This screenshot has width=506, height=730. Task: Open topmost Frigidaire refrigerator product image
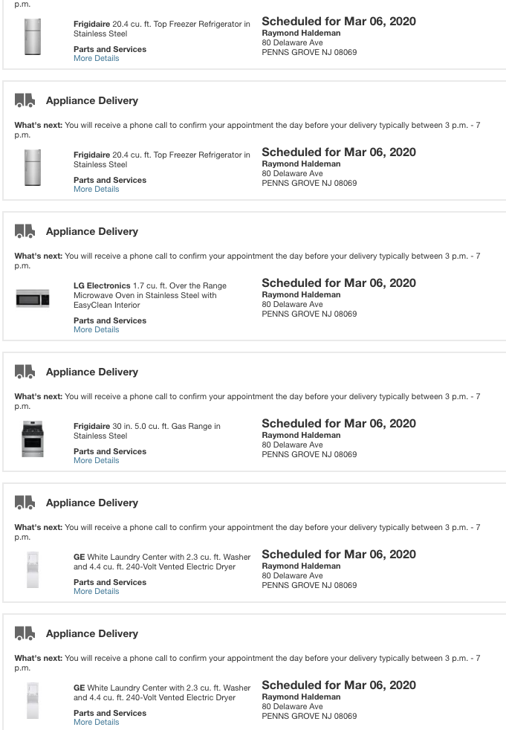pos(33,36)
